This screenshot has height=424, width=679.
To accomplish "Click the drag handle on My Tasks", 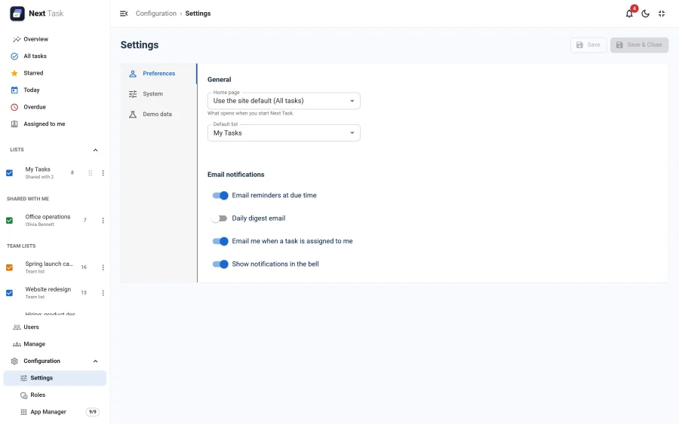I will (x=91, y=173).
